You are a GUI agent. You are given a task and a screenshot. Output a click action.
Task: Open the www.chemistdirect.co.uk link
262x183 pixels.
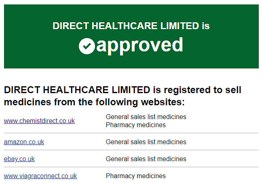[39, 121]
